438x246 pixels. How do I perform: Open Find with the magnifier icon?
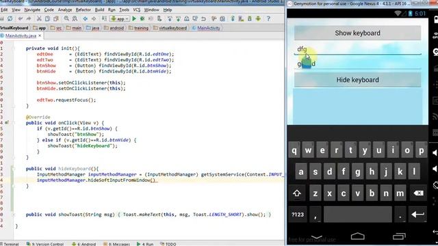click(66, 18)
